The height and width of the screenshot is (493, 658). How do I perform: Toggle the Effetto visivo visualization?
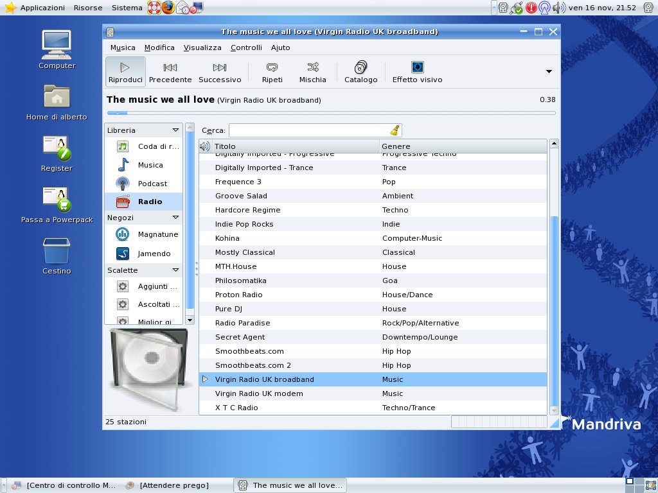pyautogui.click(x=417, y=72)
